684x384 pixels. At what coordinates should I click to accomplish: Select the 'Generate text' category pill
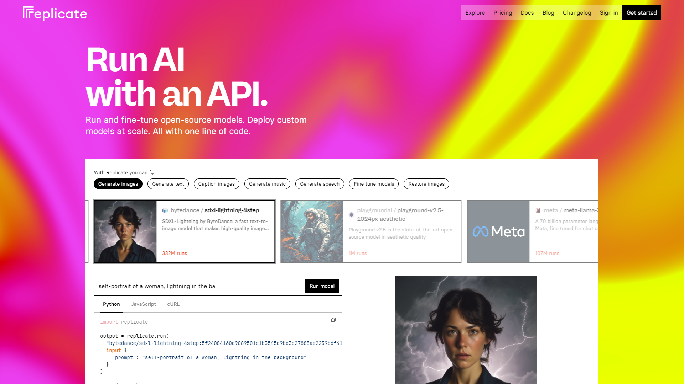pyautogui.click(x=168, y=184)
